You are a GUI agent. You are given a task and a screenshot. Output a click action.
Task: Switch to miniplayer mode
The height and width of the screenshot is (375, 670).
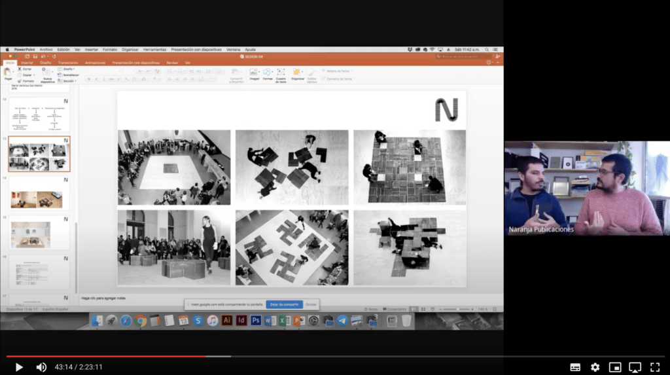click(x=615, y=367)
